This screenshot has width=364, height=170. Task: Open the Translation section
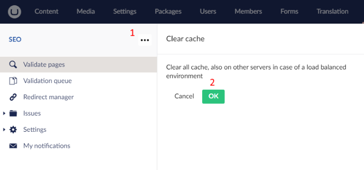[332, 11]
